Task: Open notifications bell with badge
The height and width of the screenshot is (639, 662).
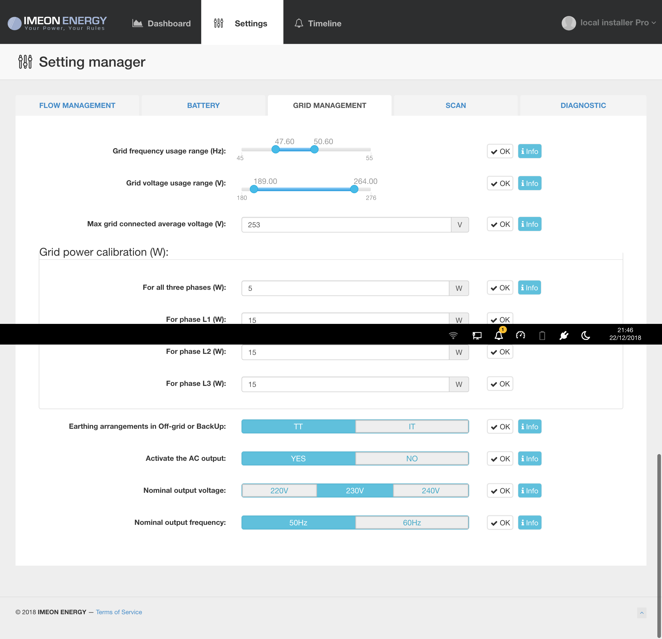Action: (x=499, y=335)
